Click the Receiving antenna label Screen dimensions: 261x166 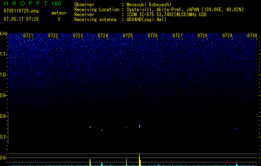[95, 20]
